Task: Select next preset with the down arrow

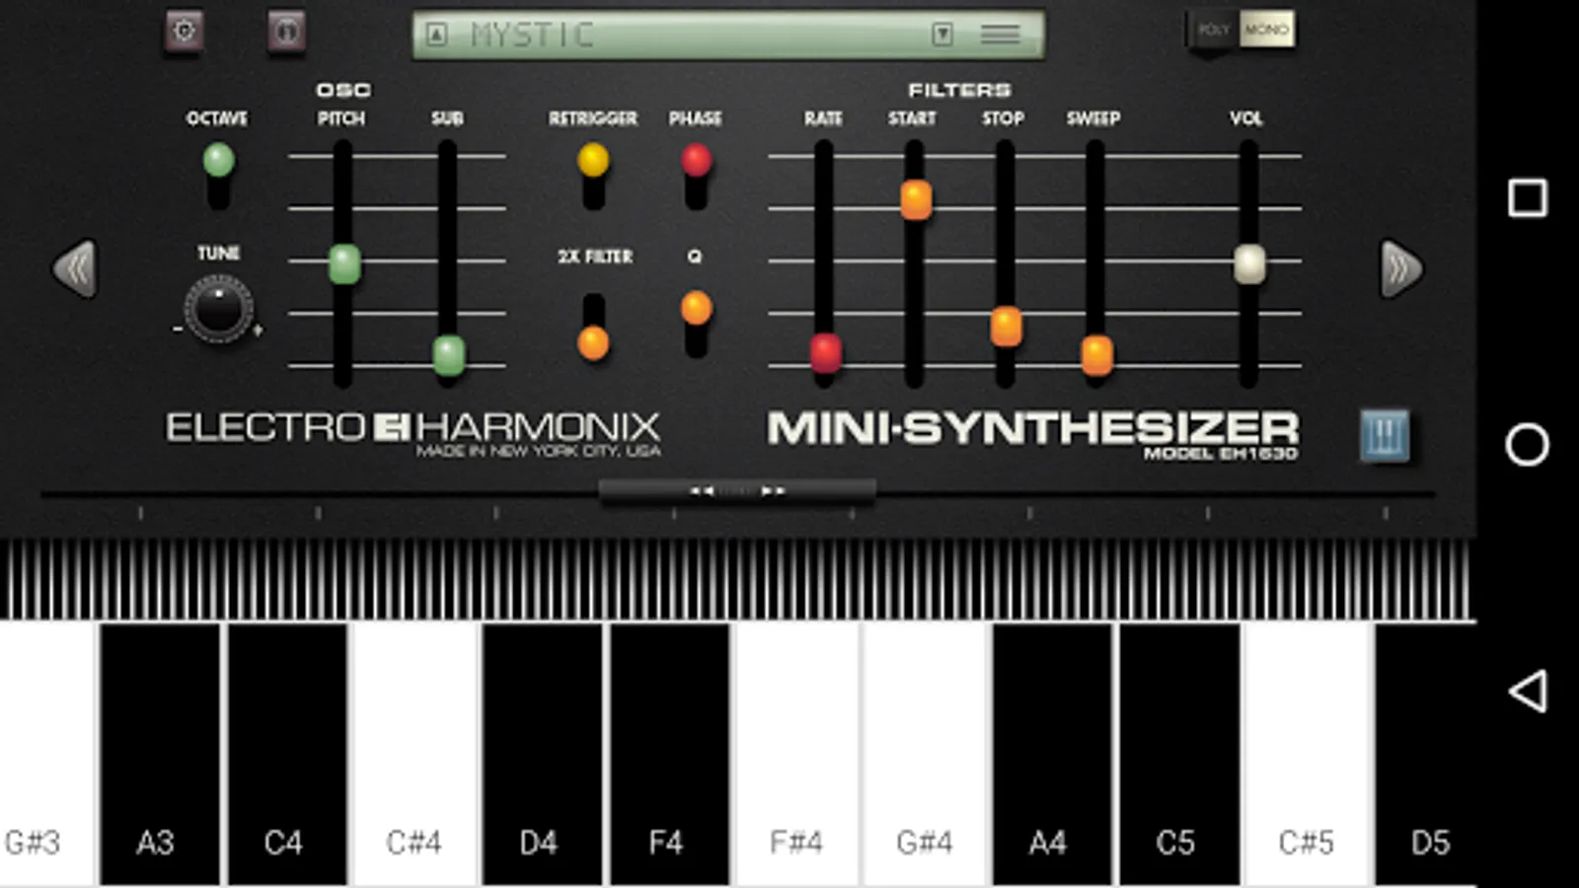Action: (x=942, y=36)
